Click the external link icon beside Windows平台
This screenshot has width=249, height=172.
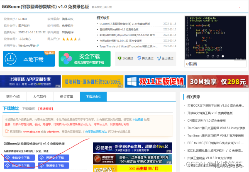pos(38,46)
